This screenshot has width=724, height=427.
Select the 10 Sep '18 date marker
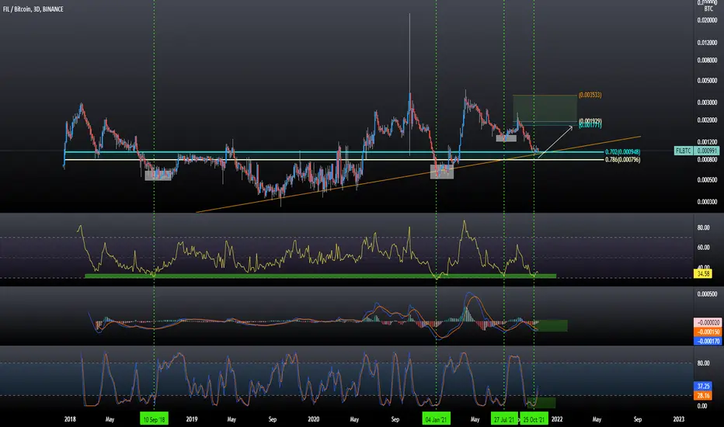click(155, 419)
